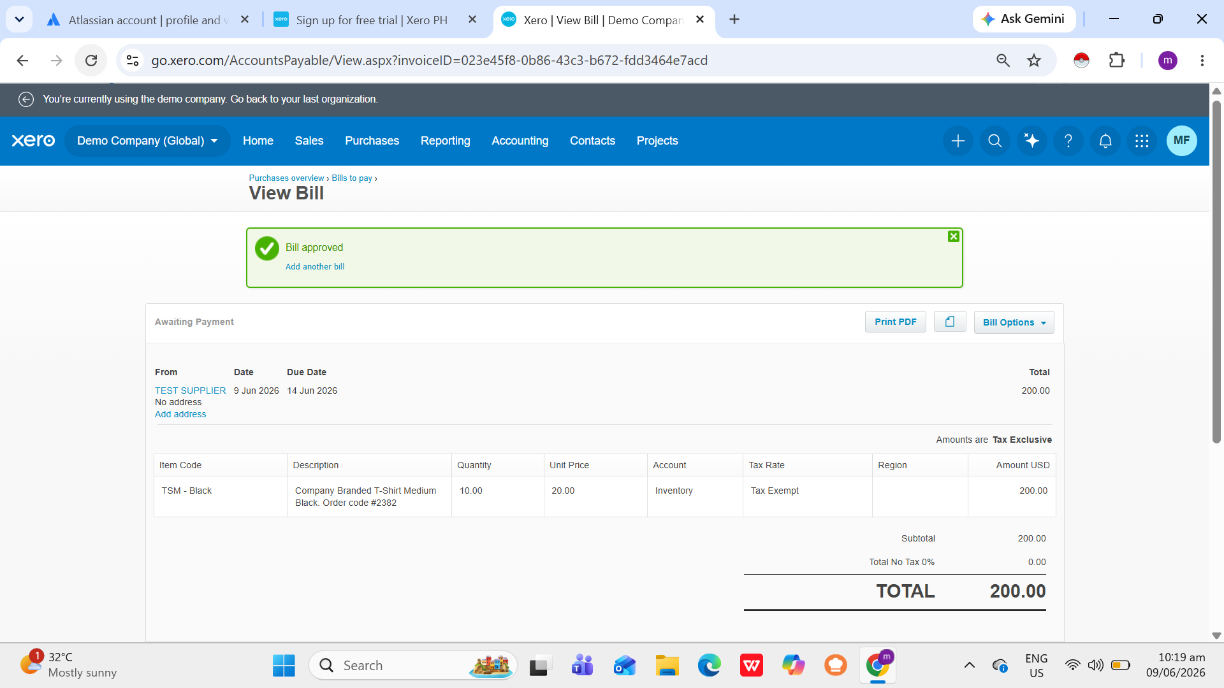Click the back arrow circle in demo banner
Viewport: 1224px width, 688px height.
pyautogui.click(x=26, y=99)
